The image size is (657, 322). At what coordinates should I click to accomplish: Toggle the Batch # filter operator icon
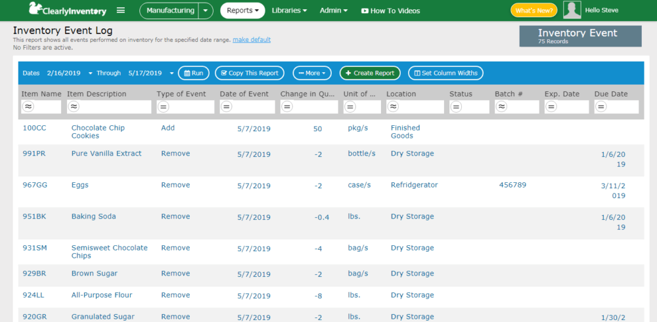(x=501, y=107)
